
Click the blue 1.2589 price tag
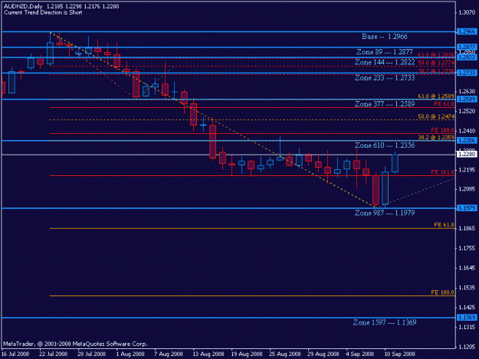(x=467, y=100)
